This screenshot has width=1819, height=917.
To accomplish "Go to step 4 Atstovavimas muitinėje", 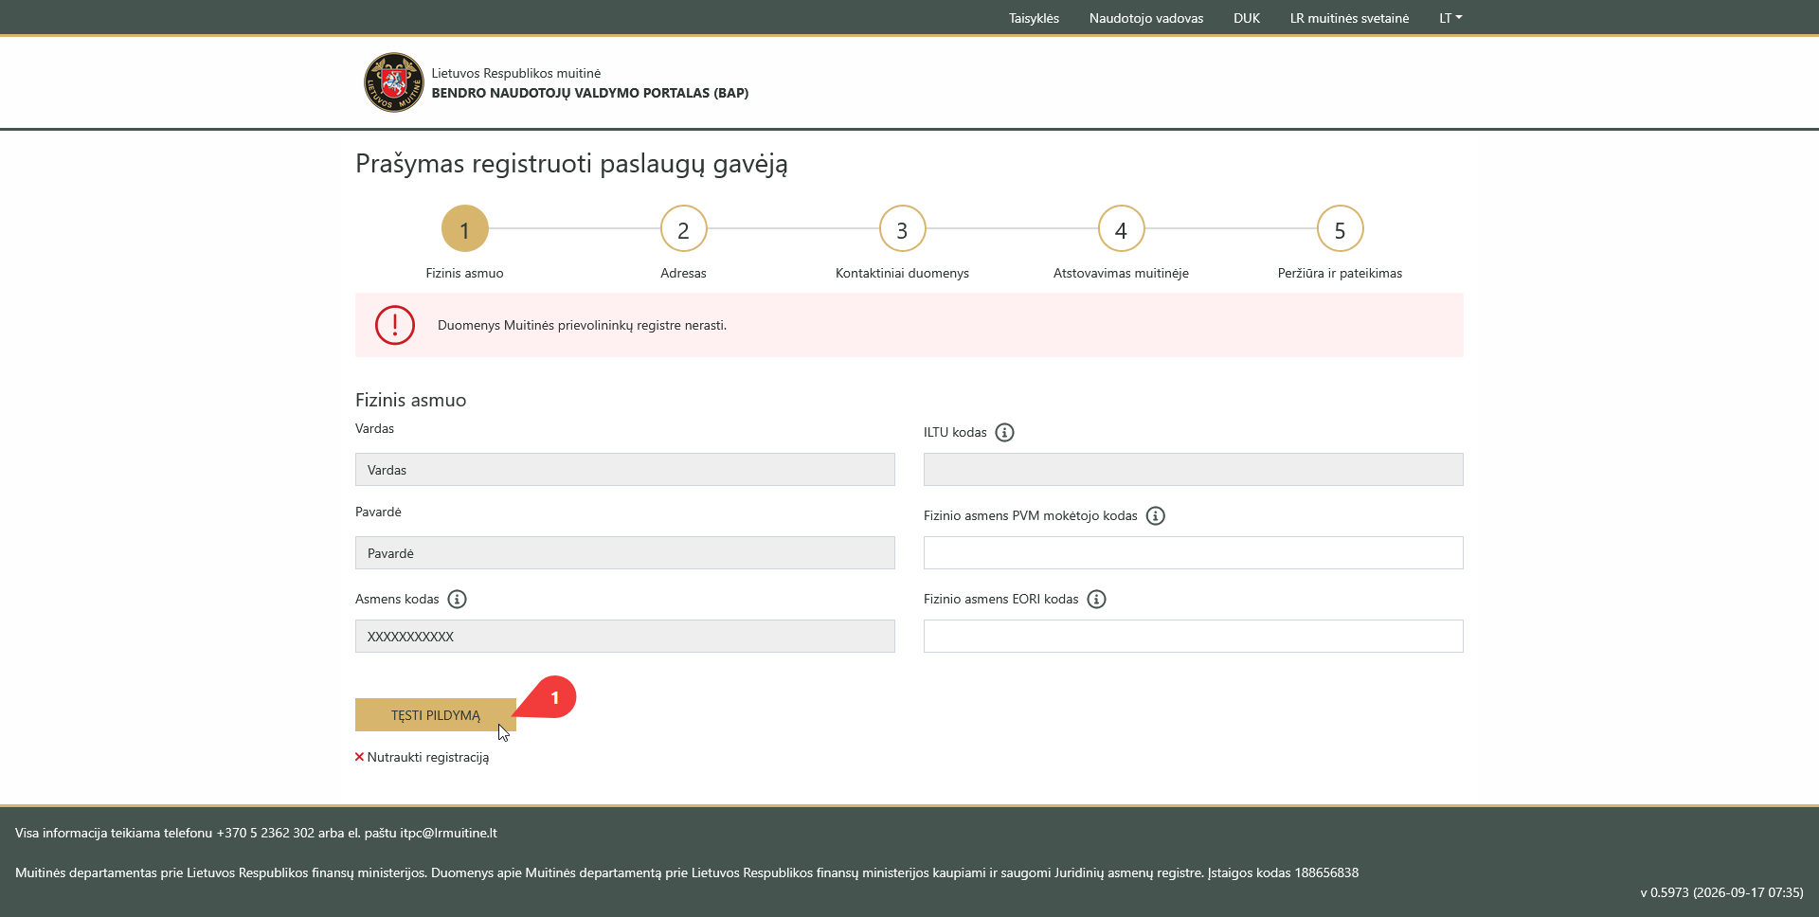I will [1122, 228].
